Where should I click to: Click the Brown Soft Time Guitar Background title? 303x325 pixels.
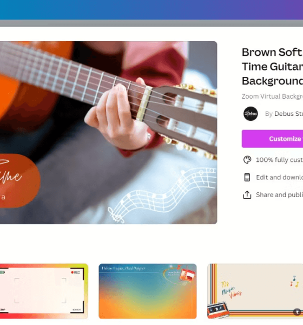click(x=272, y=66)
